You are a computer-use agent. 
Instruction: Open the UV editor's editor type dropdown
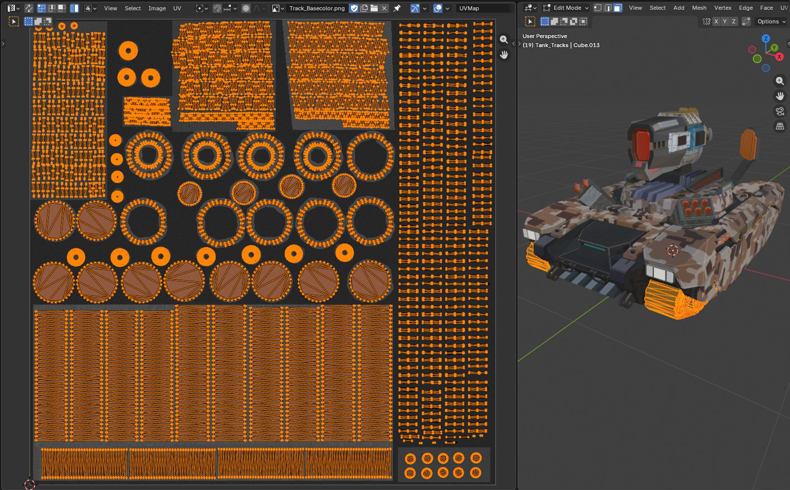click(13, 8)
